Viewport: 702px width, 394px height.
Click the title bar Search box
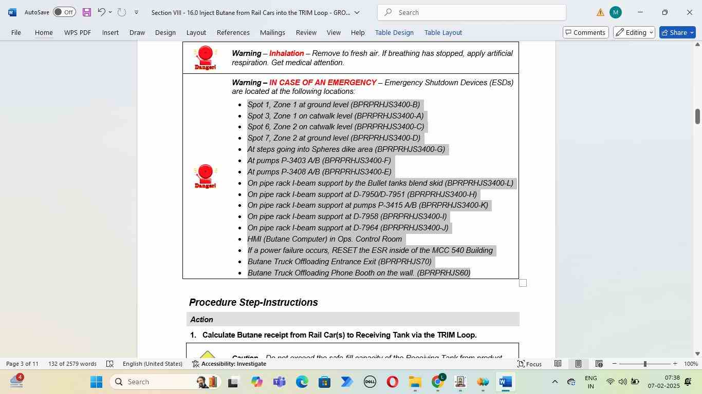472,12
